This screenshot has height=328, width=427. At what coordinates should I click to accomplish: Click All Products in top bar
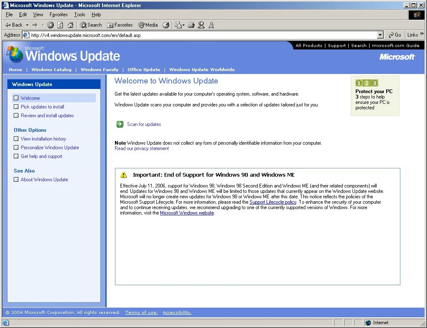pyautogui.click(x=309, y=45)
